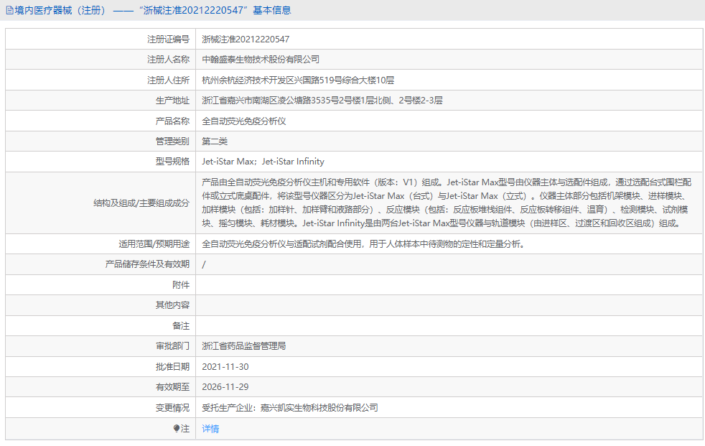Click the 结构及组成/主要组成成分 label
This screenshot has height=446, width=705.
141,203
